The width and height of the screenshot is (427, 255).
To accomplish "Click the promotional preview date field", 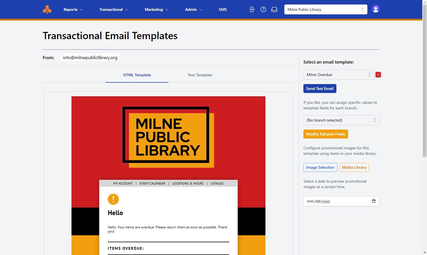I will (x=341, y=201).
